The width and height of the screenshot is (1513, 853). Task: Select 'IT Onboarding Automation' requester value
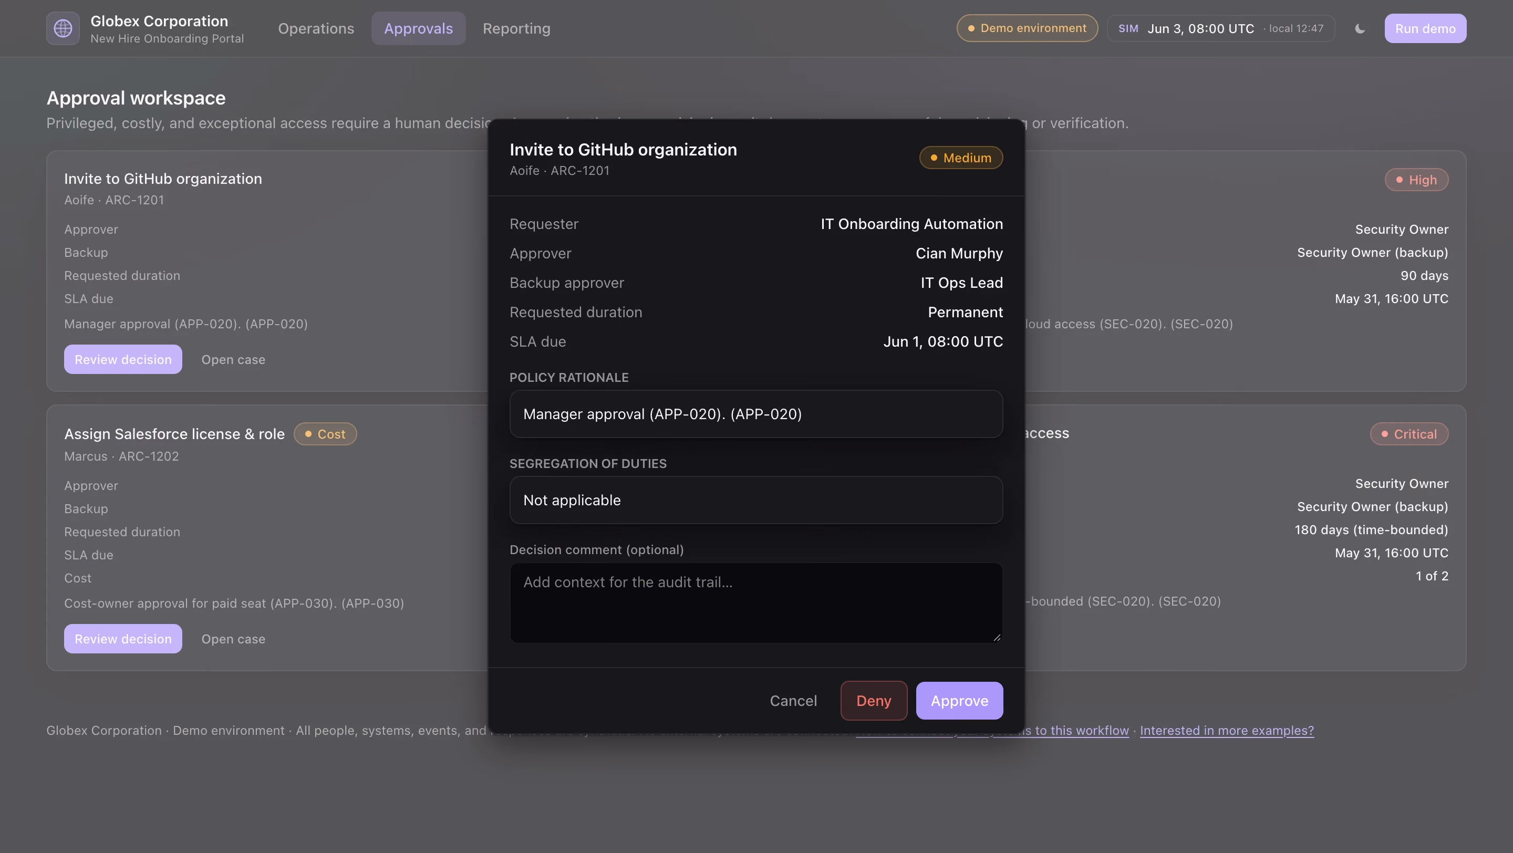point(911,224)
